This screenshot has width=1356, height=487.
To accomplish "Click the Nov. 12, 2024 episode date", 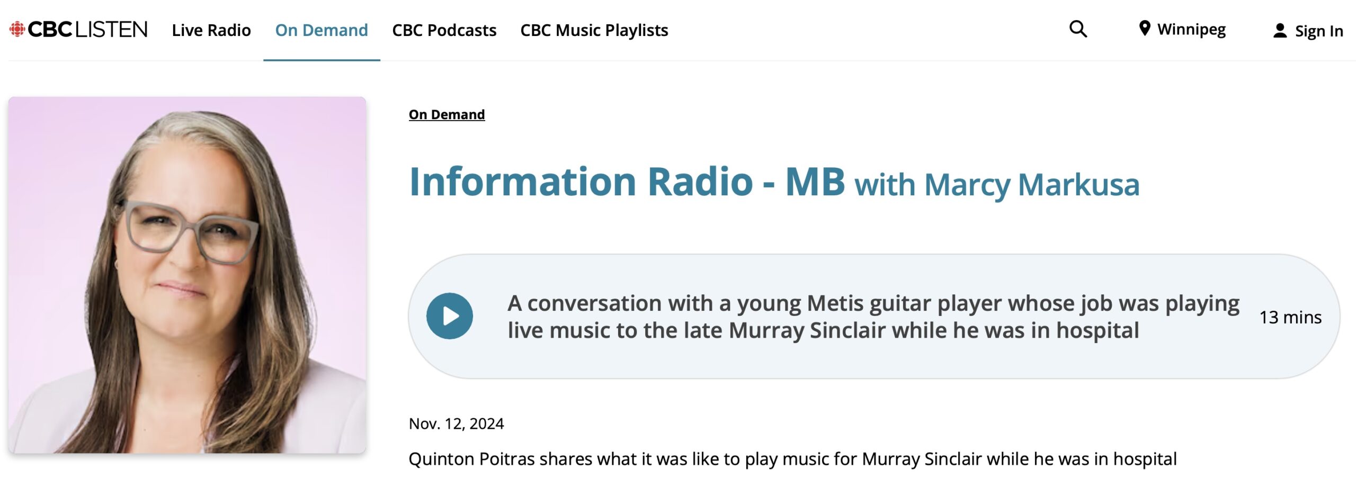I will [x=456, y=423].
